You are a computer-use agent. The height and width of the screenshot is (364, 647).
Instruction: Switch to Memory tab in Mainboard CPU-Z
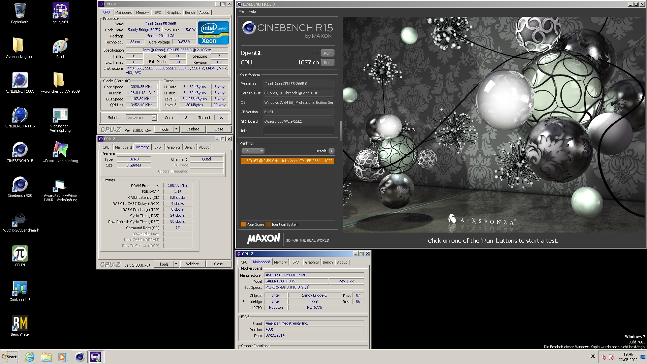[280, 262]
